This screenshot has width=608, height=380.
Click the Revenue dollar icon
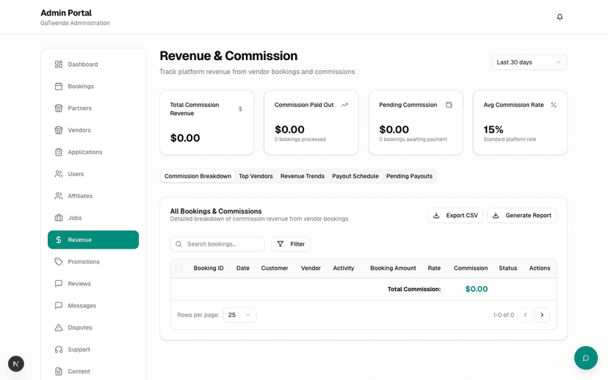click(x=59, y=240)
